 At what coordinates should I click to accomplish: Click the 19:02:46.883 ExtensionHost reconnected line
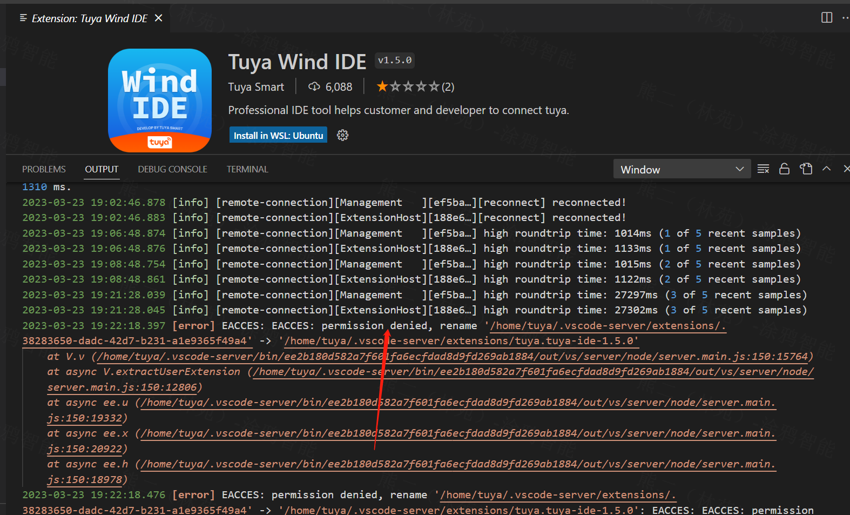[324, 218]
